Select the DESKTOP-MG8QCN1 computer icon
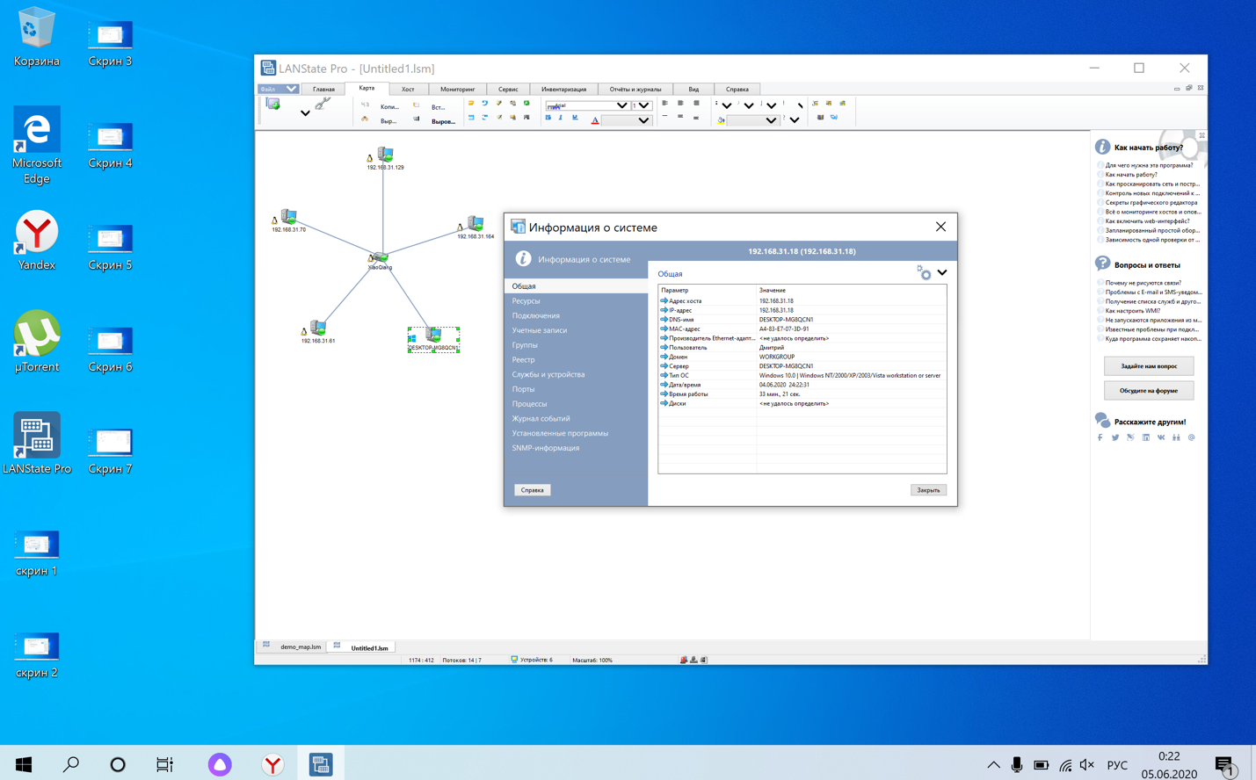 coord(433,335)
